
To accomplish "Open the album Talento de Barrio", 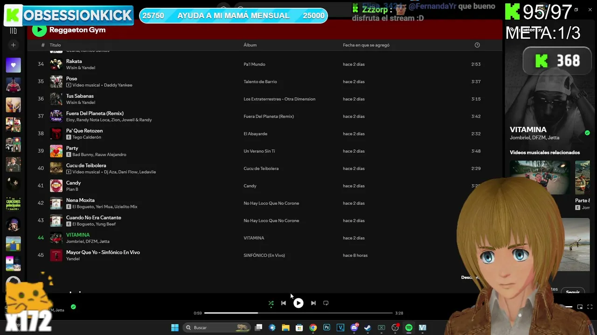I will point(260,81).
